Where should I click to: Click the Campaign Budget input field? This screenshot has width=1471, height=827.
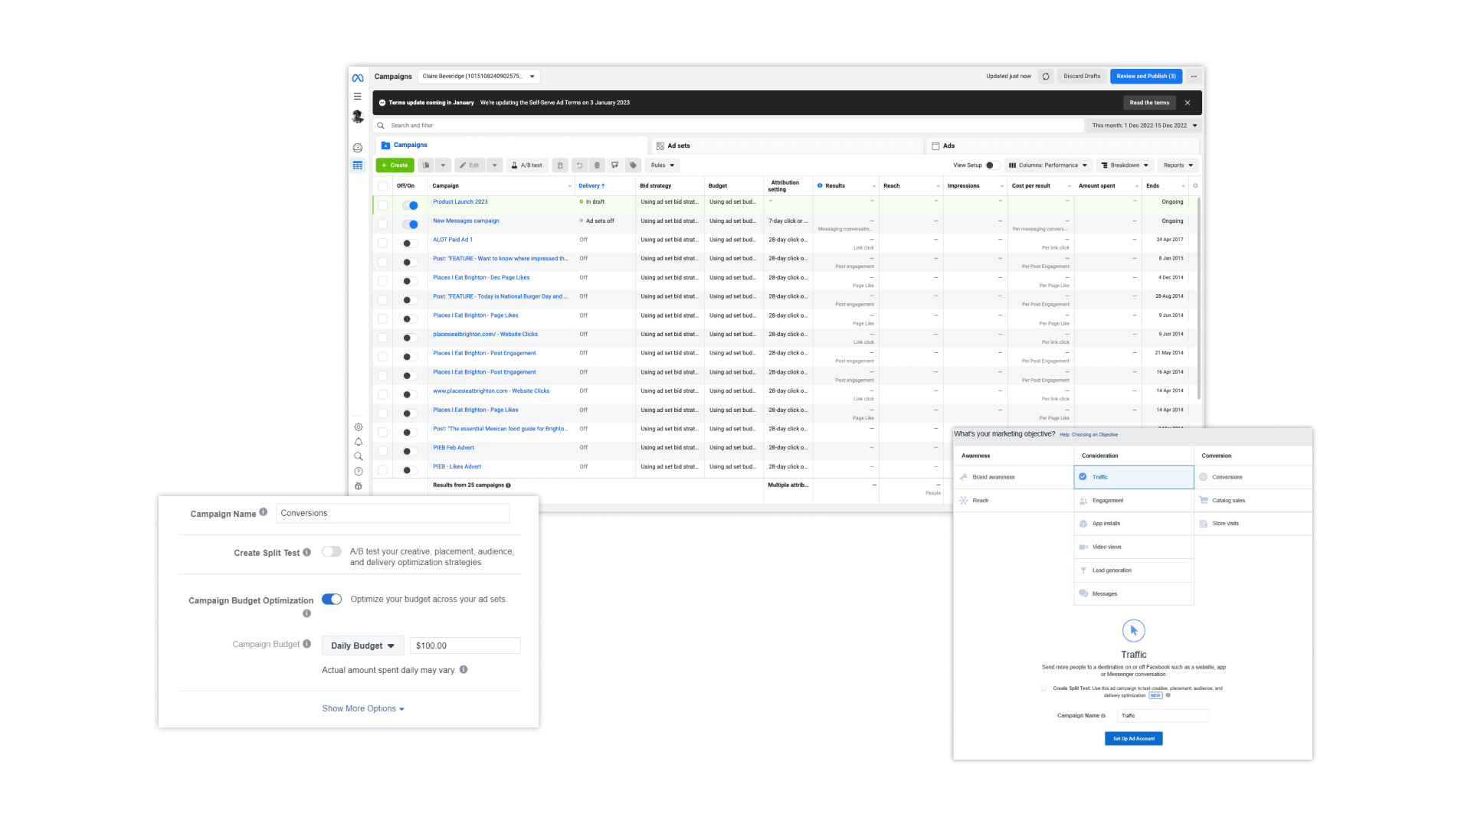click(464, 646)
